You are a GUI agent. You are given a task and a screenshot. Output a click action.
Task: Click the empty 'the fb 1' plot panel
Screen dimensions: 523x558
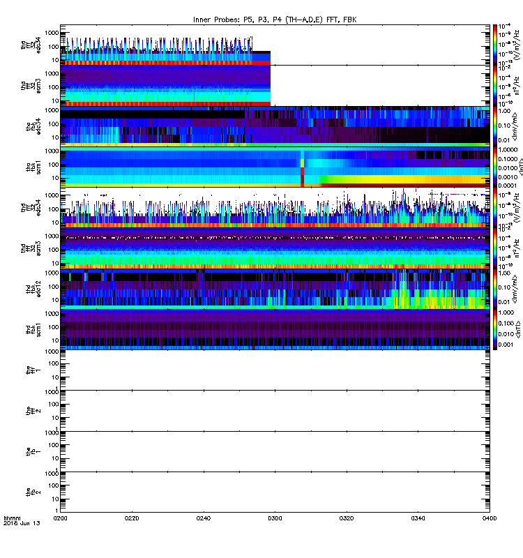pyautogui.click(x=275, y=451)
